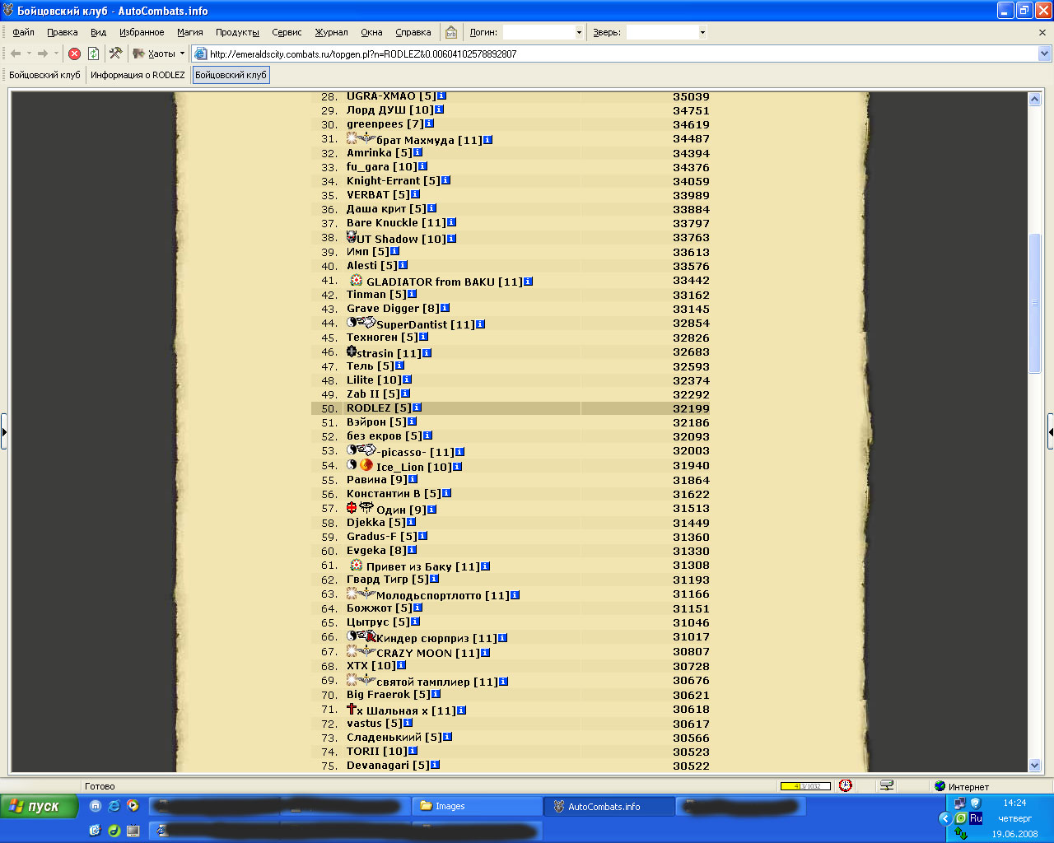The height and width of the screenshot is (843, 1054).
Task: Open the Журнал menu
Action: (x=331, y=32)
